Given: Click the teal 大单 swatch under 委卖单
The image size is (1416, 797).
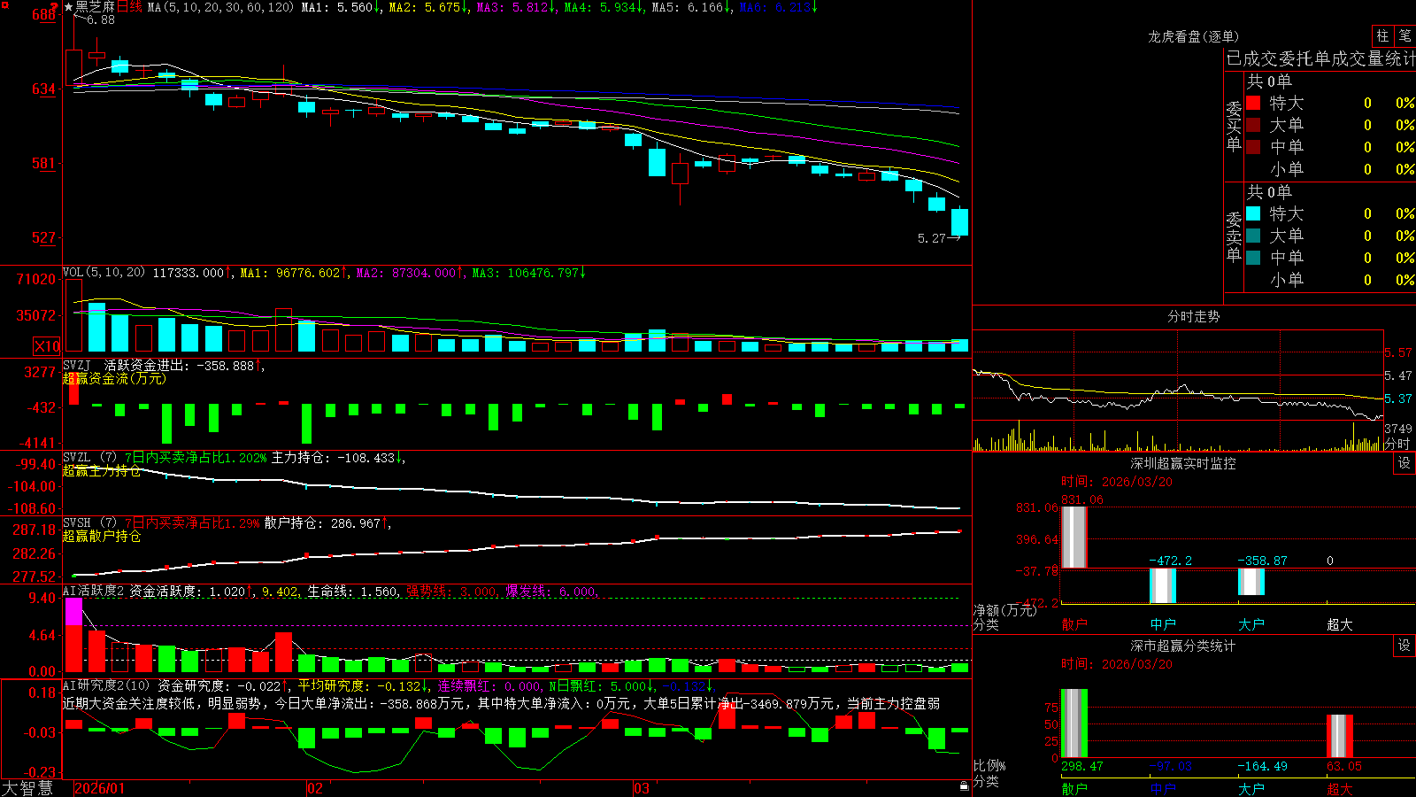Looking at the screenshot, I should tap(1253, 236).
